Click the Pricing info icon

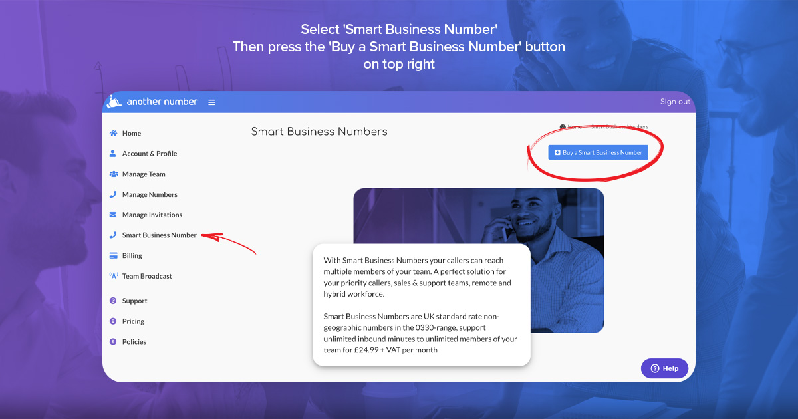113,321
